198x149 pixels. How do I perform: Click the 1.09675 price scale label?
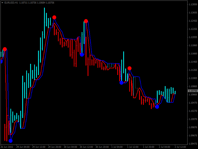tap(193, 136)
